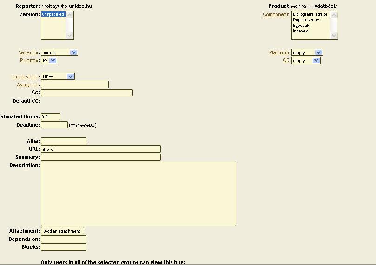Click inside the Description text area

(139, 194)
